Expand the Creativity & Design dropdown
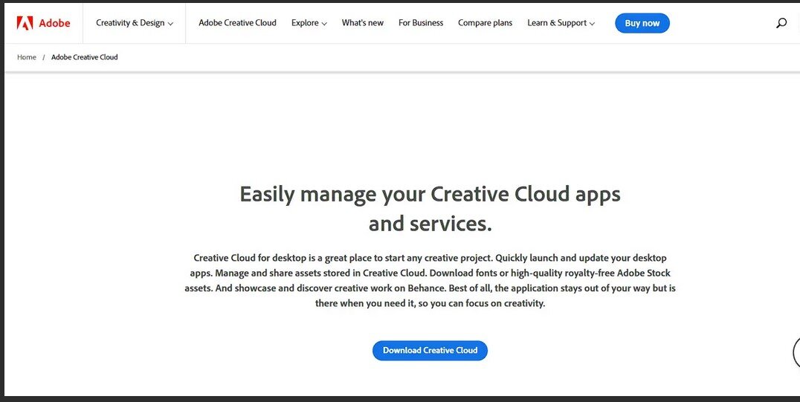The height and width of the screenshot is (402, 800). pos(135,23)
